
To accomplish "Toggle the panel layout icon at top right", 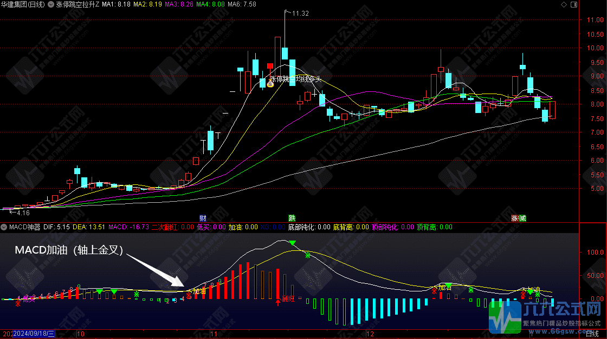I will coord(574,4).
